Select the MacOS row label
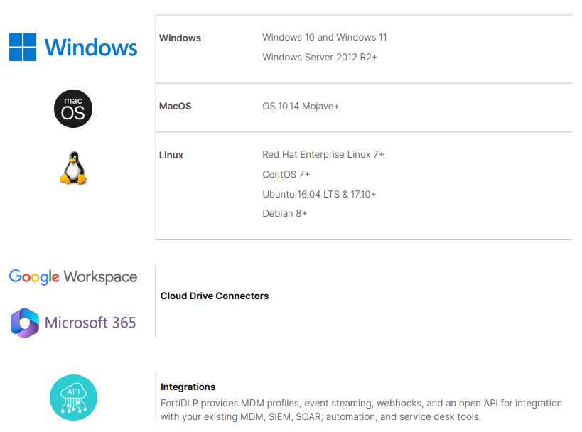 (176, 107)
